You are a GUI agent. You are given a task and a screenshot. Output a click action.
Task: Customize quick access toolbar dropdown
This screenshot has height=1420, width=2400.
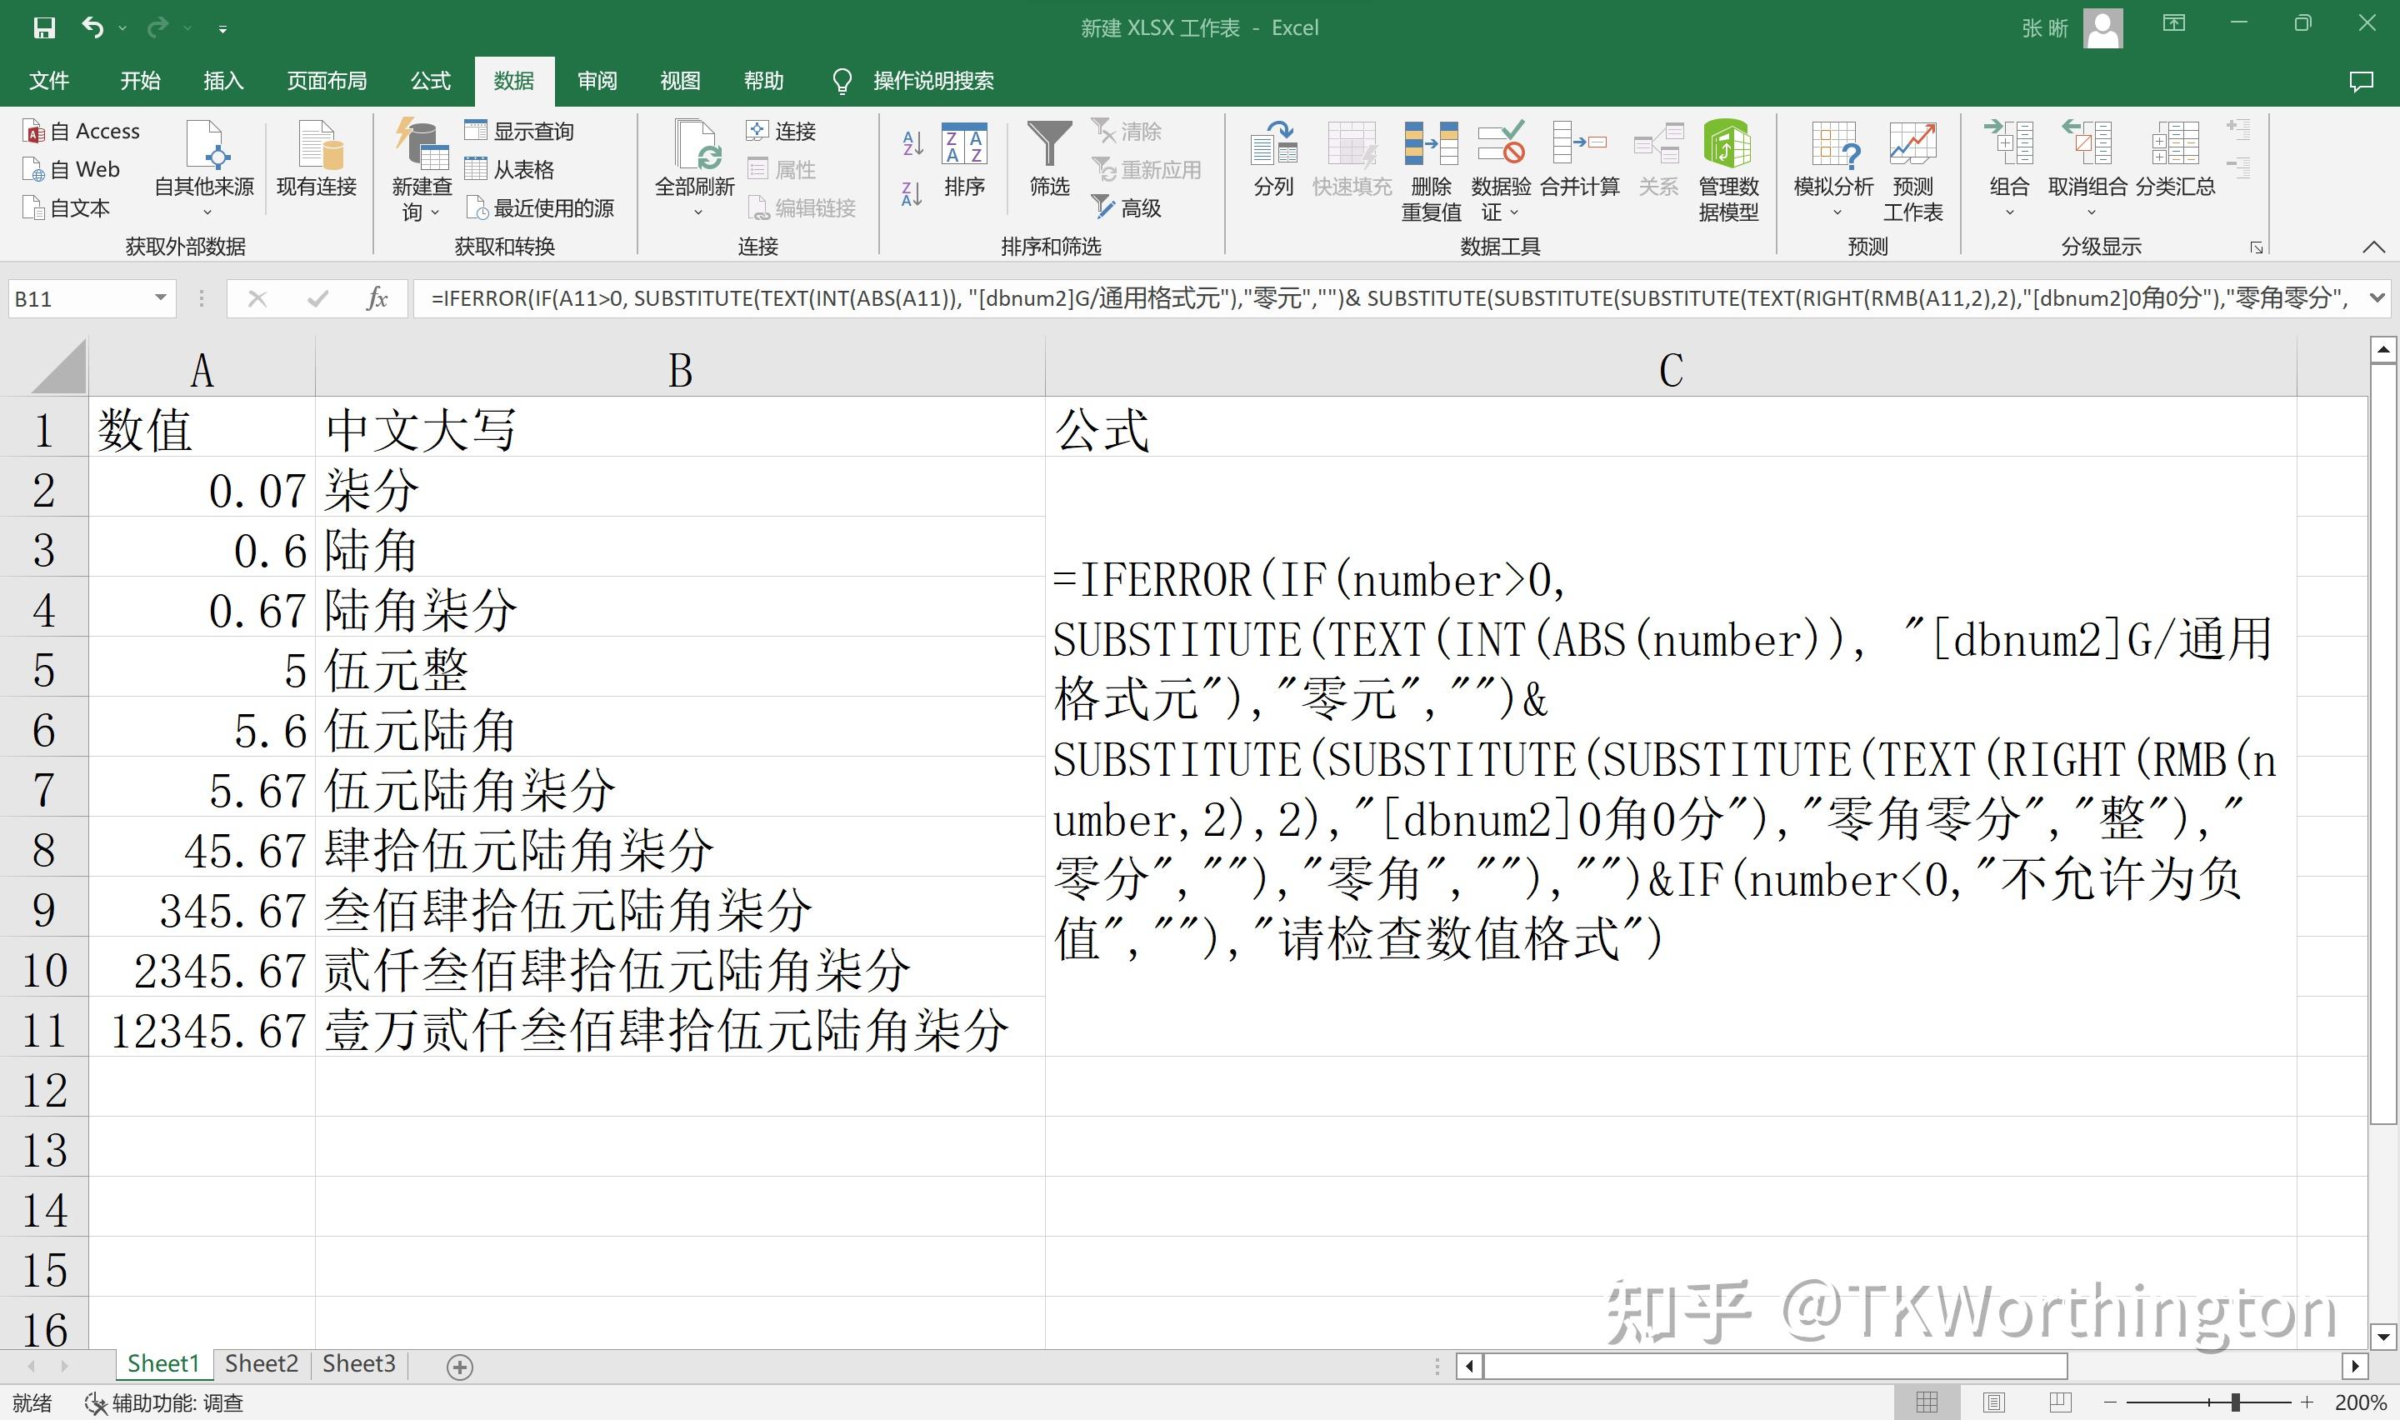[x=222, y=30]
